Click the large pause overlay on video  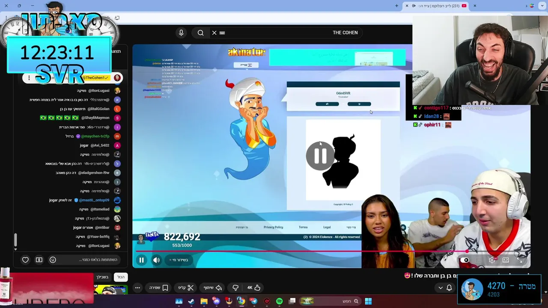point(320,156)
